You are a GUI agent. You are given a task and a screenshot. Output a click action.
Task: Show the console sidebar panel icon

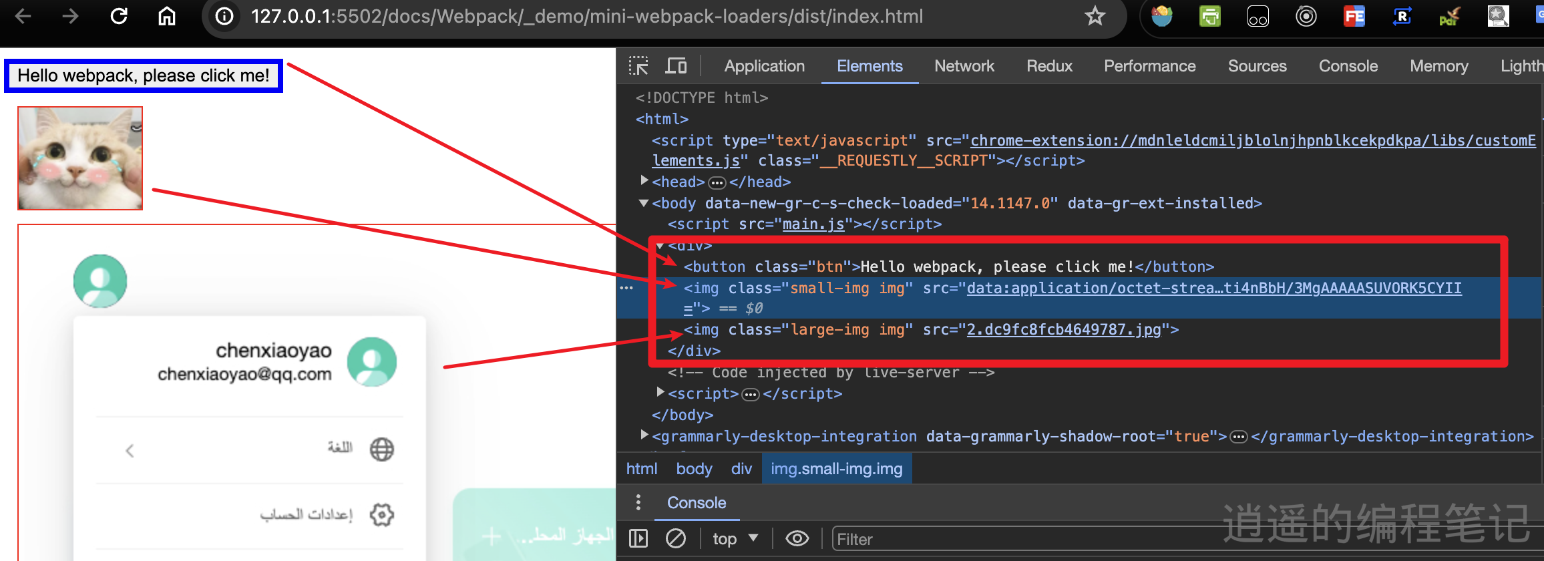638,538
